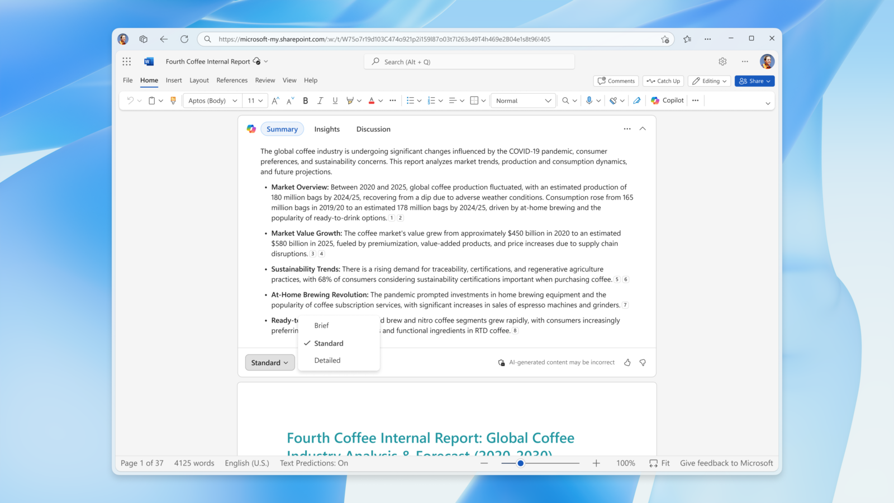
Task: Apply italic formatting
Action: (x=320, y=101)
